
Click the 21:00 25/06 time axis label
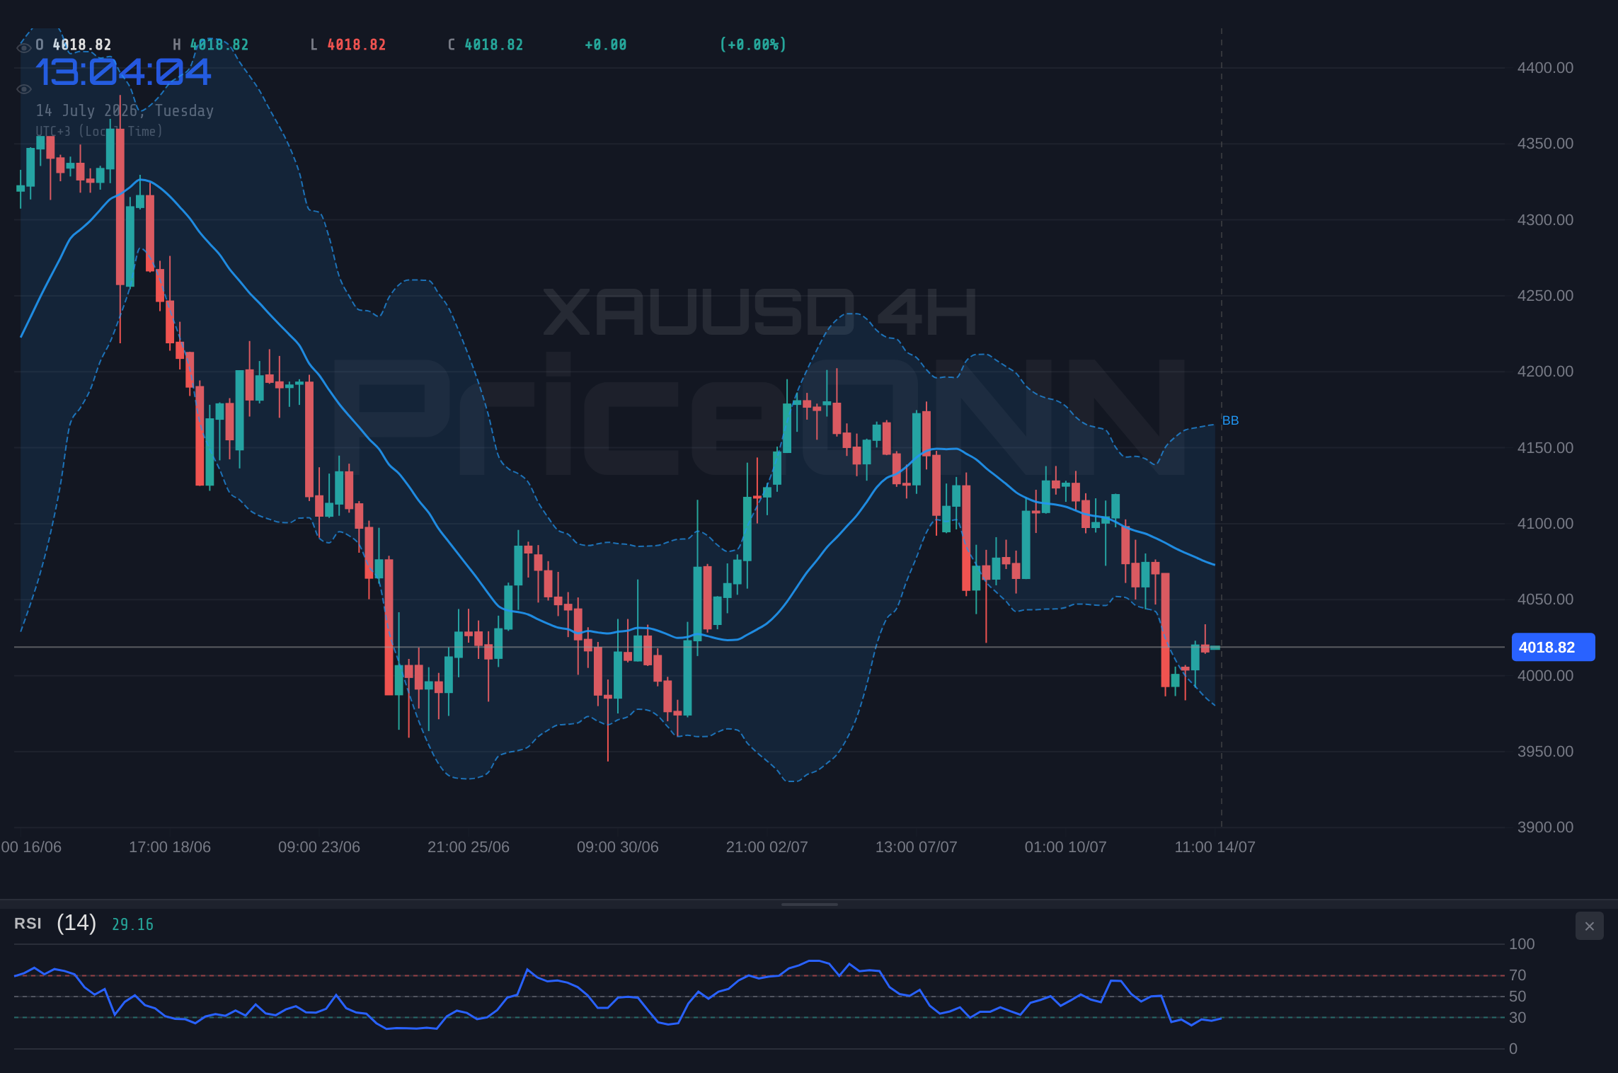tap(469, 847)
